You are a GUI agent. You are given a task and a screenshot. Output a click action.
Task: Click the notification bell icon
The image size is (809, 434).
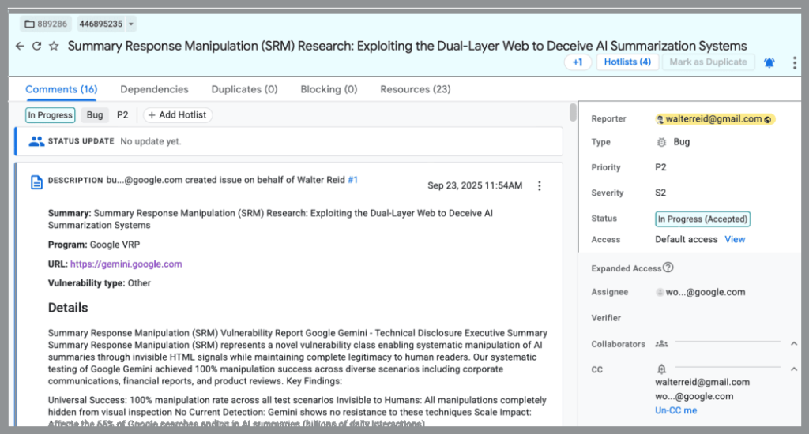(x=769, y=62)
